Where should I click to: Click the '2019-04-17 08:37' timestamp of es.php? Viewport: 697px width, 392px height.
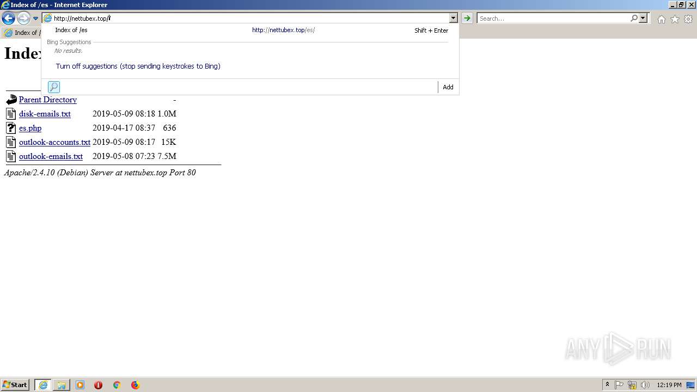click(124, 128)
